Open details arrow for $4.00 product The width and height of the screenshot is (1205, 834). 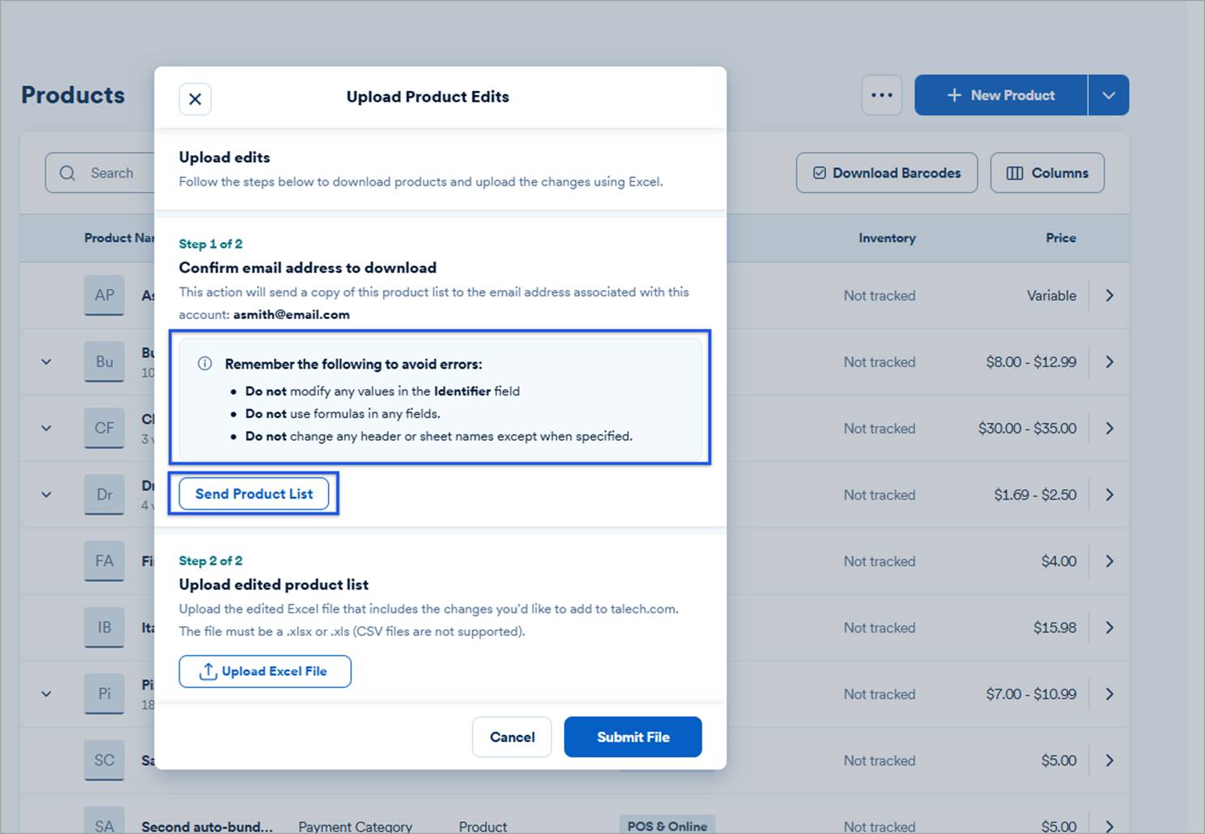pos(1109,561)
